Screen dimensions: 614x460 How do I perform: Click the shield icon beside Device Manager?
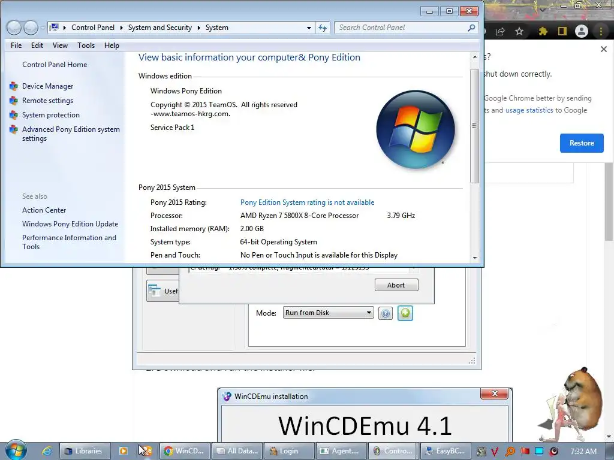(x=14, y=86)
